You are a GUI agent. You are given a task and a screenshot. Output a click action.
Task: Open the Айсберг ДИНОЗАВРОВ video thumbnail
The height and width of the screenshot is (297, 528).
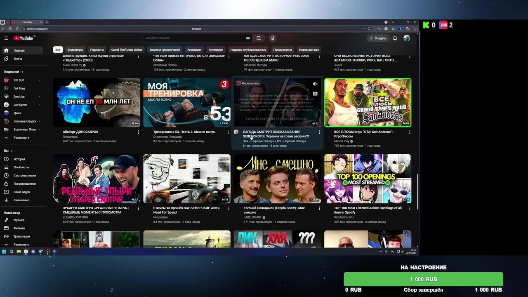[97, 102]
